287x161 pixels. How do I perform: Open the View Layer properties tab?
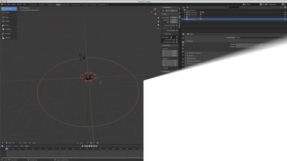[183, 49]
